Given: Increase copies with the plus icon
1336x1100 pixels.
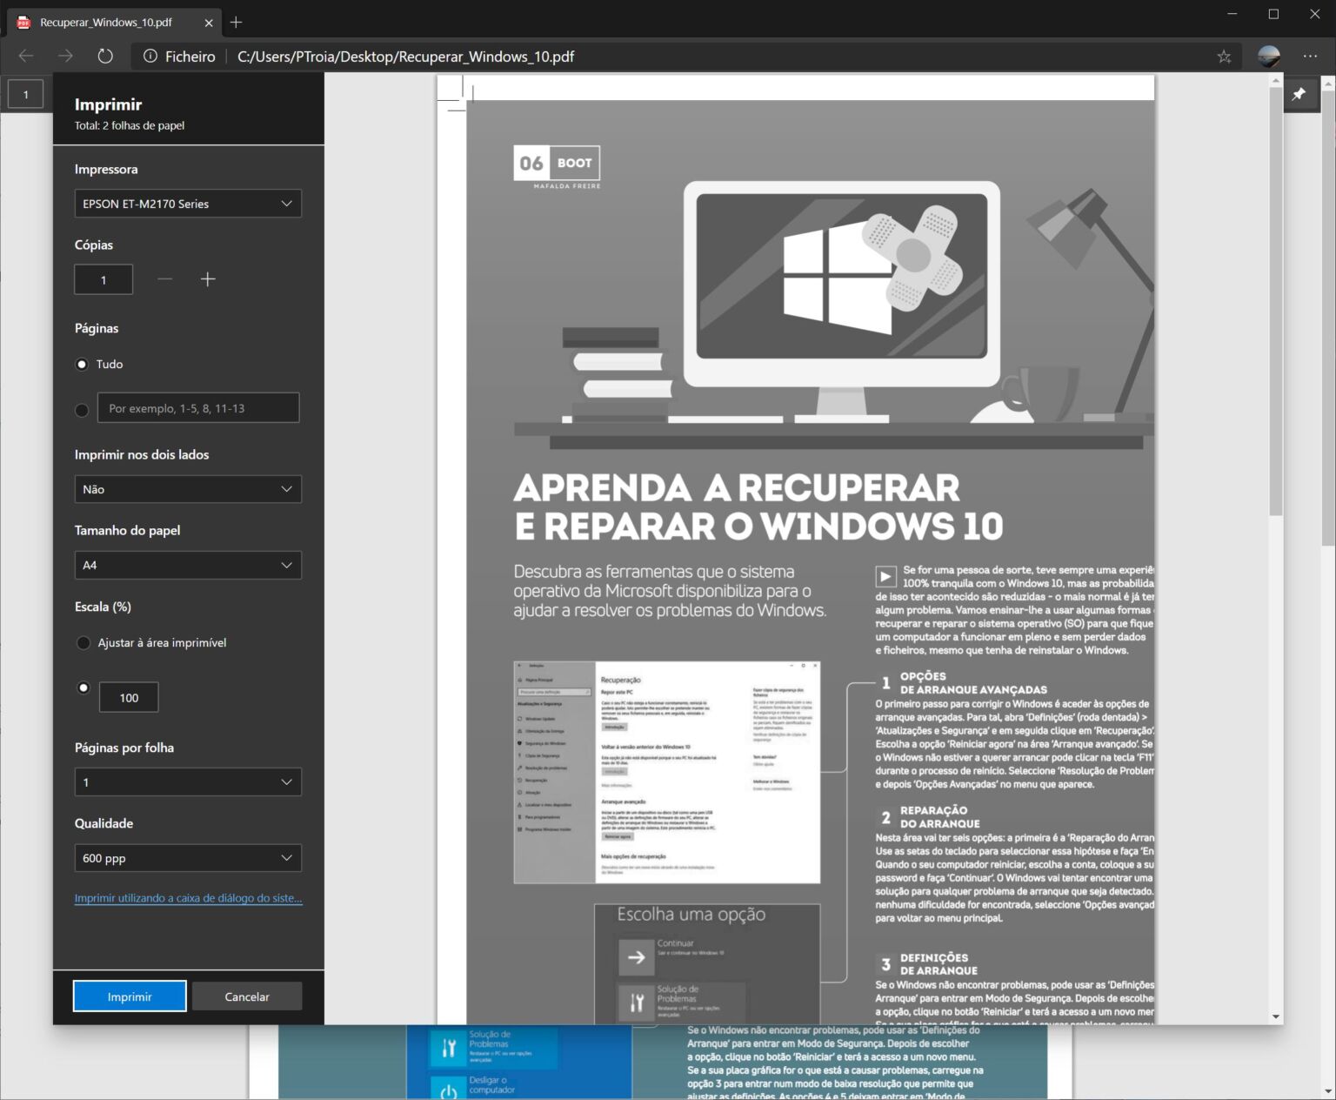Looking at the screenshot, I should coord(208,279).
